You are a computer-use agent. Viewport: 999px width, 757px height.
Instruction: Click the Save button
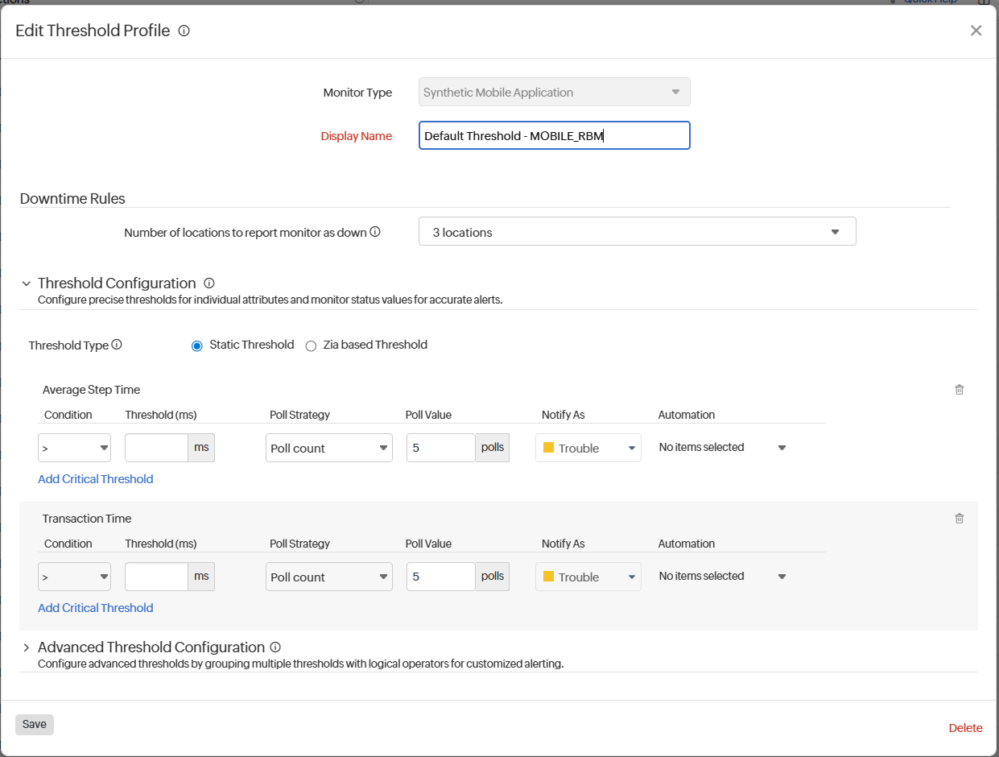34,724
